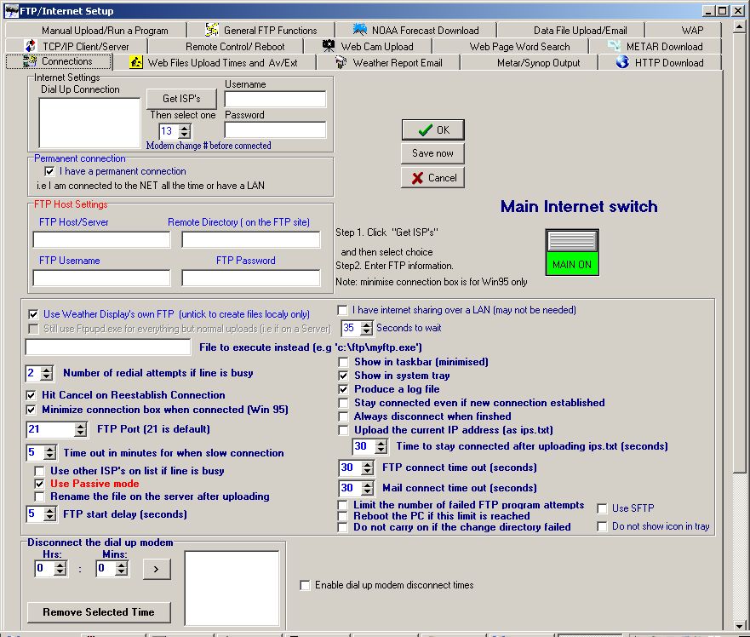This screenshot has height=637, width=750.
Task: Click the FTP/Internet Setup title bar icon
Action: click(11, 10)
